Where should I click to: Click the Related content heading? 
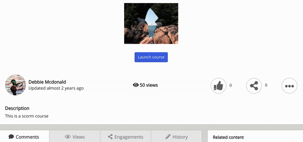pyautogui.click(x=228, y=137)
